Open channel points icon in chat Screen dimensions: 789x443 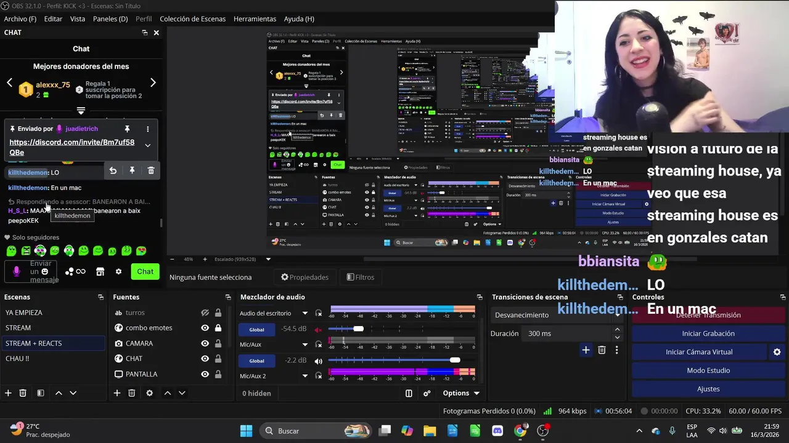coord(76,271)
